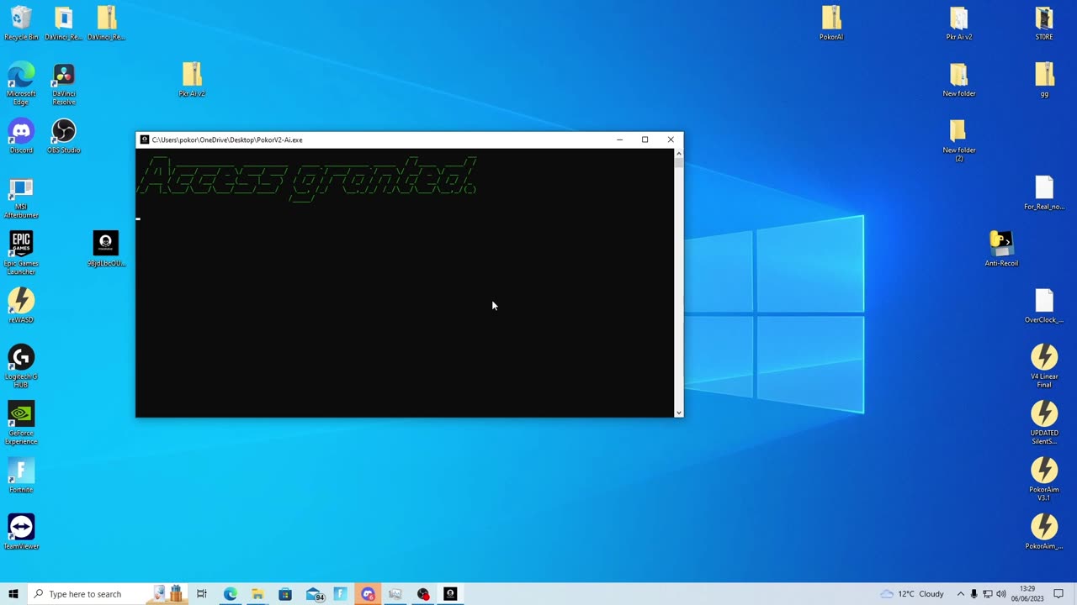Open the Anti-Recoil folder
1077x605 pixels.
pos(1001,249)
